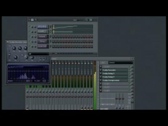Click the first step of the Kick row
This screenshot has width=168, height=126.
tap(53, 36)
